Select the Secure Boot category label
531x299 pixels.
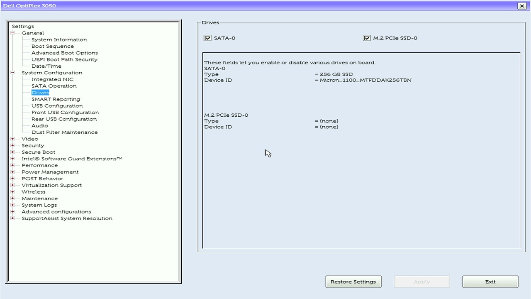(x=39, y=152)
